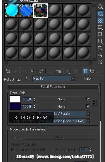Image resolution: width=105 pixels, height=162 pixels.
Task: Open the white Front color swatch
Action: point(15,99)
